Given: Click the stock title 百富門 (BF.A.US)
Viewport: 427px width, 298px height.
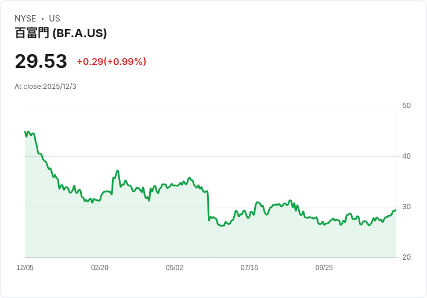Looking at the screenshot, I should pos(61,33).
